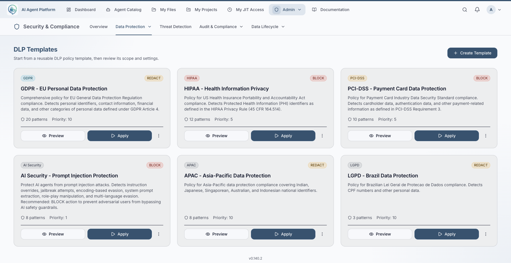Click the HIPAA tag badge
The width and height of the screenshot is (511, 263).
192,78
